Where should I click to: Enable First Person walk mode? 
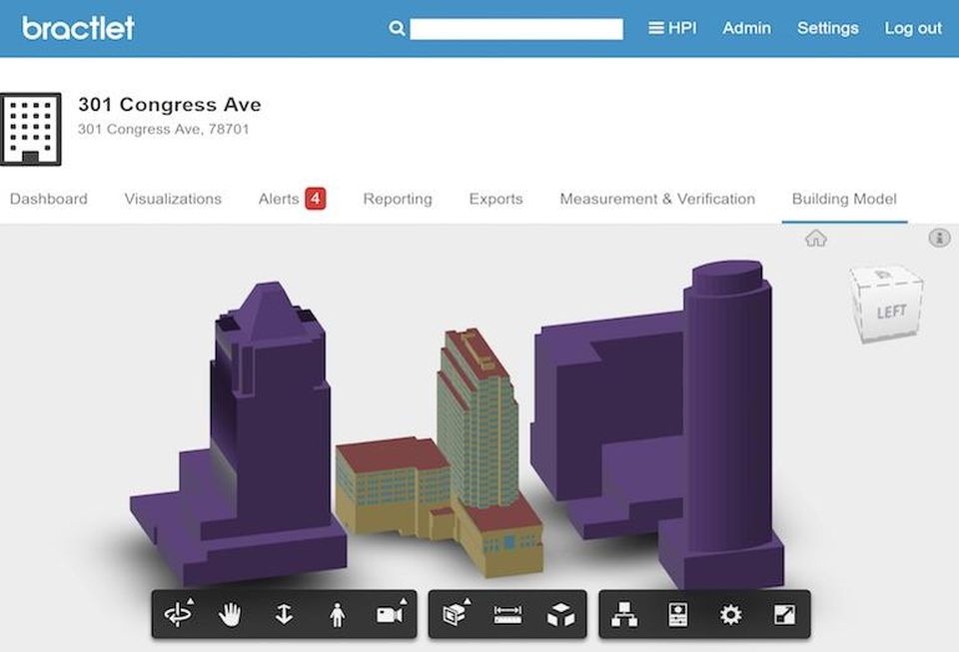[x=337, y=614]
